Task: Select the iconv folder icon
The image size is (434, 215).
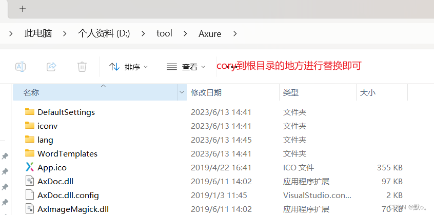Action: [30, 125]
